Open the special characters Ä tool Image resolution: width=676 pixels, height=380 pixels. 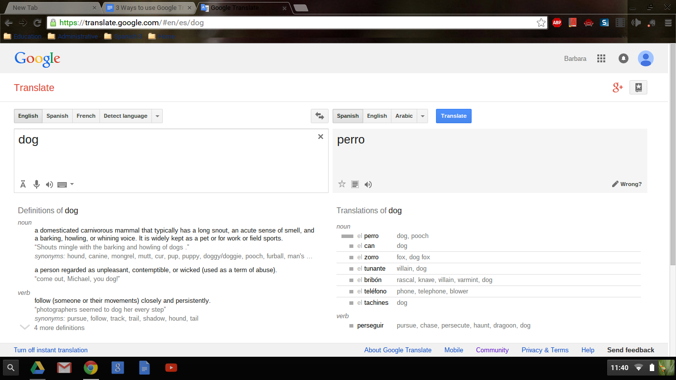23,185
